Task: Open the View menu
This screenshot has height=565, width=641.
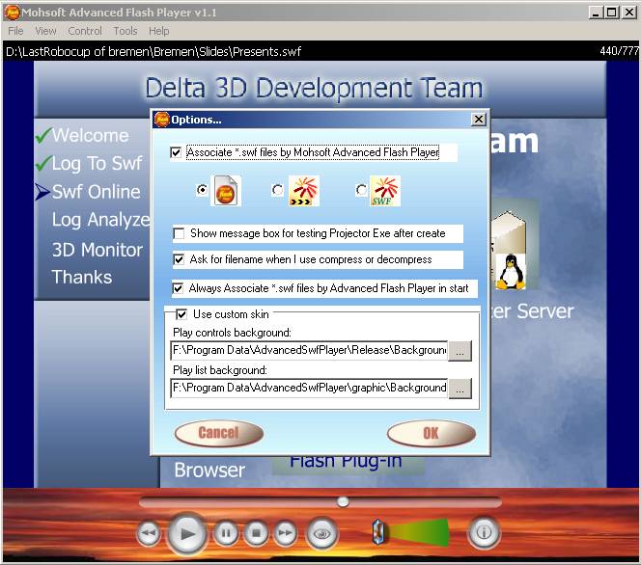Action: click(45, 31)
